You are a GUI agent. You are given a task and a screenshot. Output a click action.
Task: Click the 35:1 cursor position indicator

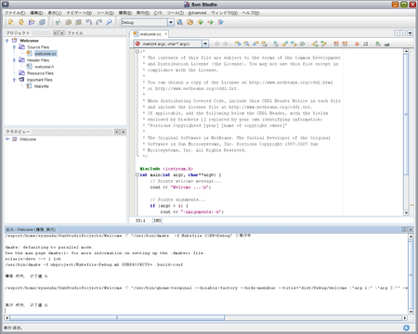point(140,221)
